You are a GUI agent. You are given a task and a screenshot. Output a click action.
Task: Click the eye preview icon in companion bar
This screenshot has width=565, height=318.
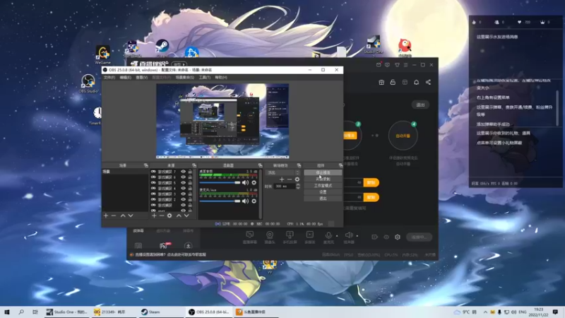(x=386, y=237)
